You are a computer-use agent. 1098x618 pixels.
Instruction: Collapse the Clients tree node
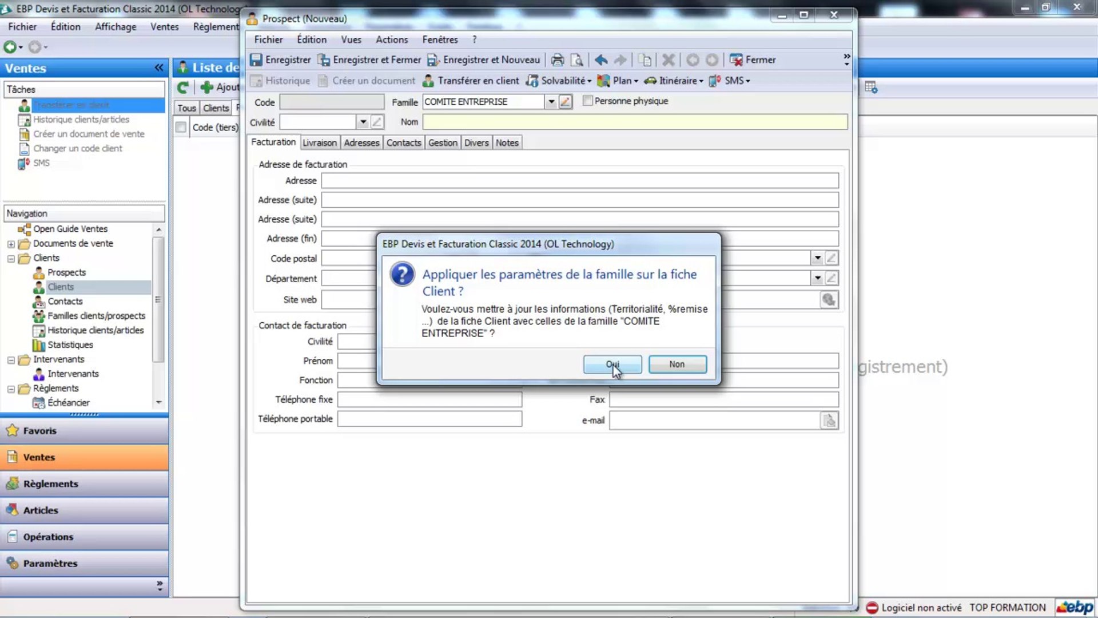pos(11,258)
